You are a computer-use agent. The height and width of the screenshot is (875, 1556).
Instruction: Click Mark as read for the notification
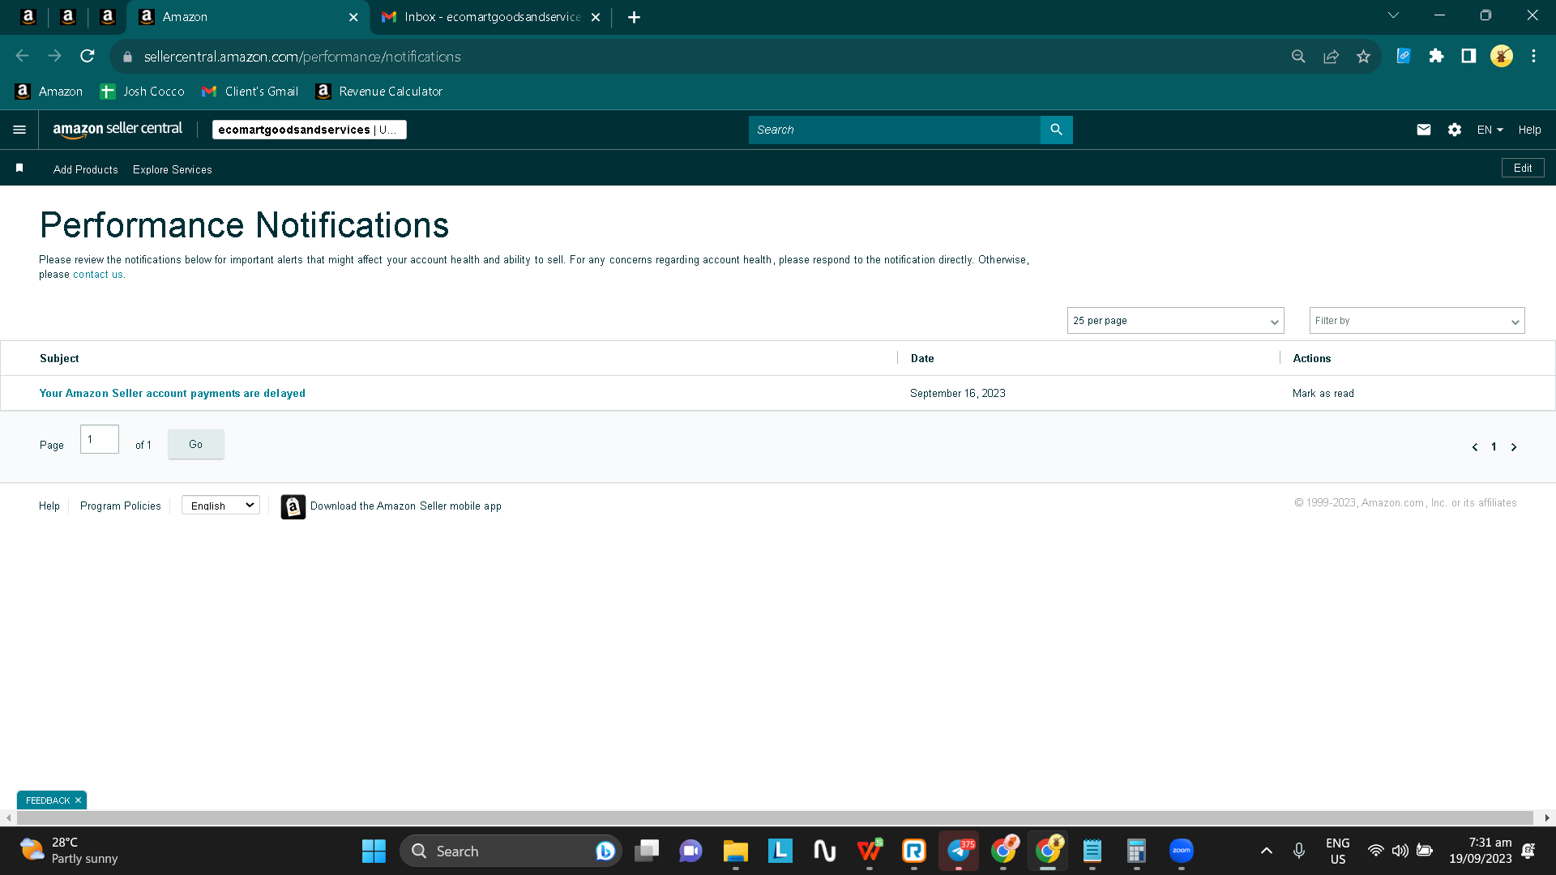pyautogui.click(x=1323, y=394)
